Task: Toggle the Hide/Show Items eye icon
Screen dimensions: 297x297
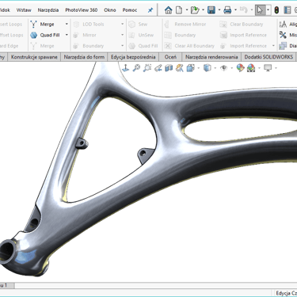Action: 224,68
